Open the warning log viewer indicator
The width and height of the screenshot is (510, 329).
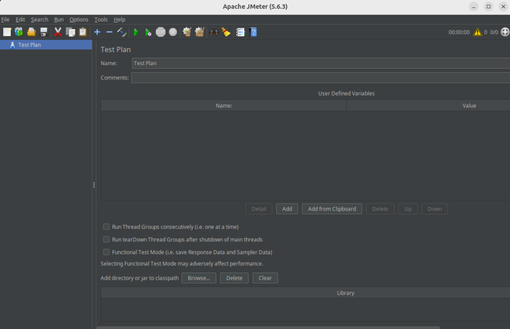[x=477, y=32]
